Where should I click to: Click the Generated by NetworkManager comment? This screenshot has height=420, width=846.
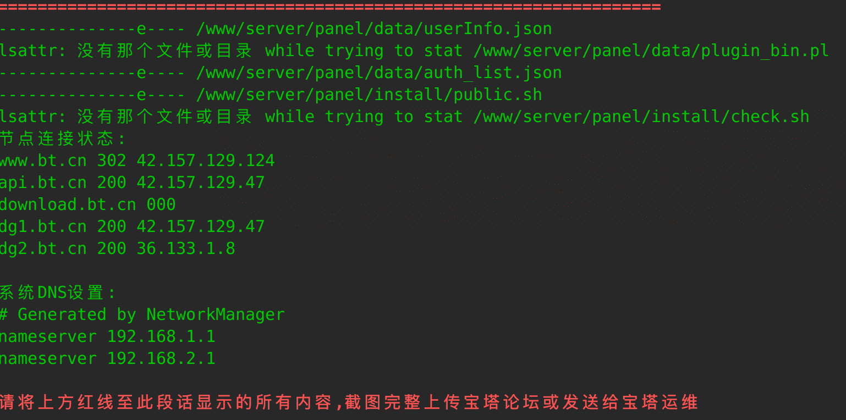tap(142, 314)
